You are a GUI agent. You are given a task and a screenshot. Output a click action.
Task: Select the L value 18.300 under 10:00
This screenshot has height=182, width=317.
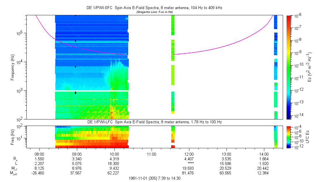(114, 163)
